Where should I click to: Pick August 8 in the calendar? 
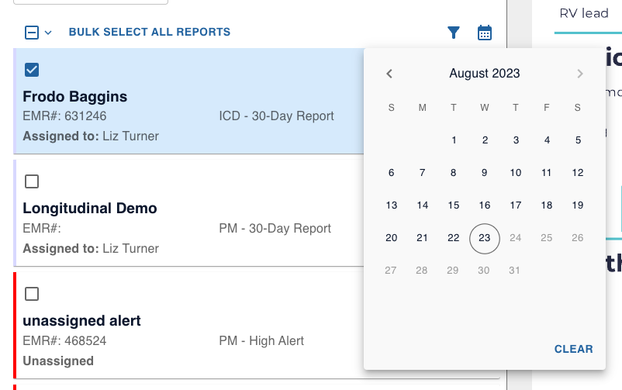click(x=453, y=173)
